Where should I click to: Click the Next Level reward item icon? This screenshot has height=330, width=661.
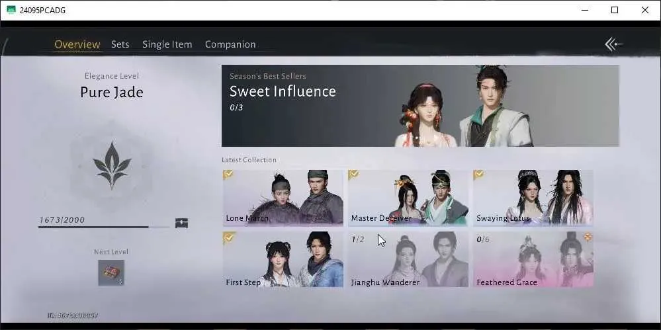coord(111,272)
